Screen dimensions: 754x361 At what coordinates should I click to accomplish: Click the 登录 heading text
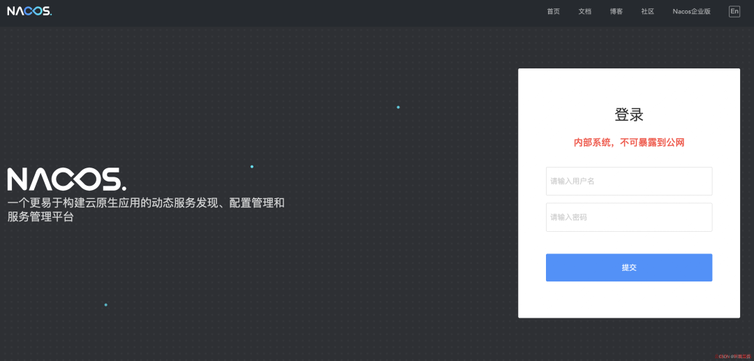[629, 115]
